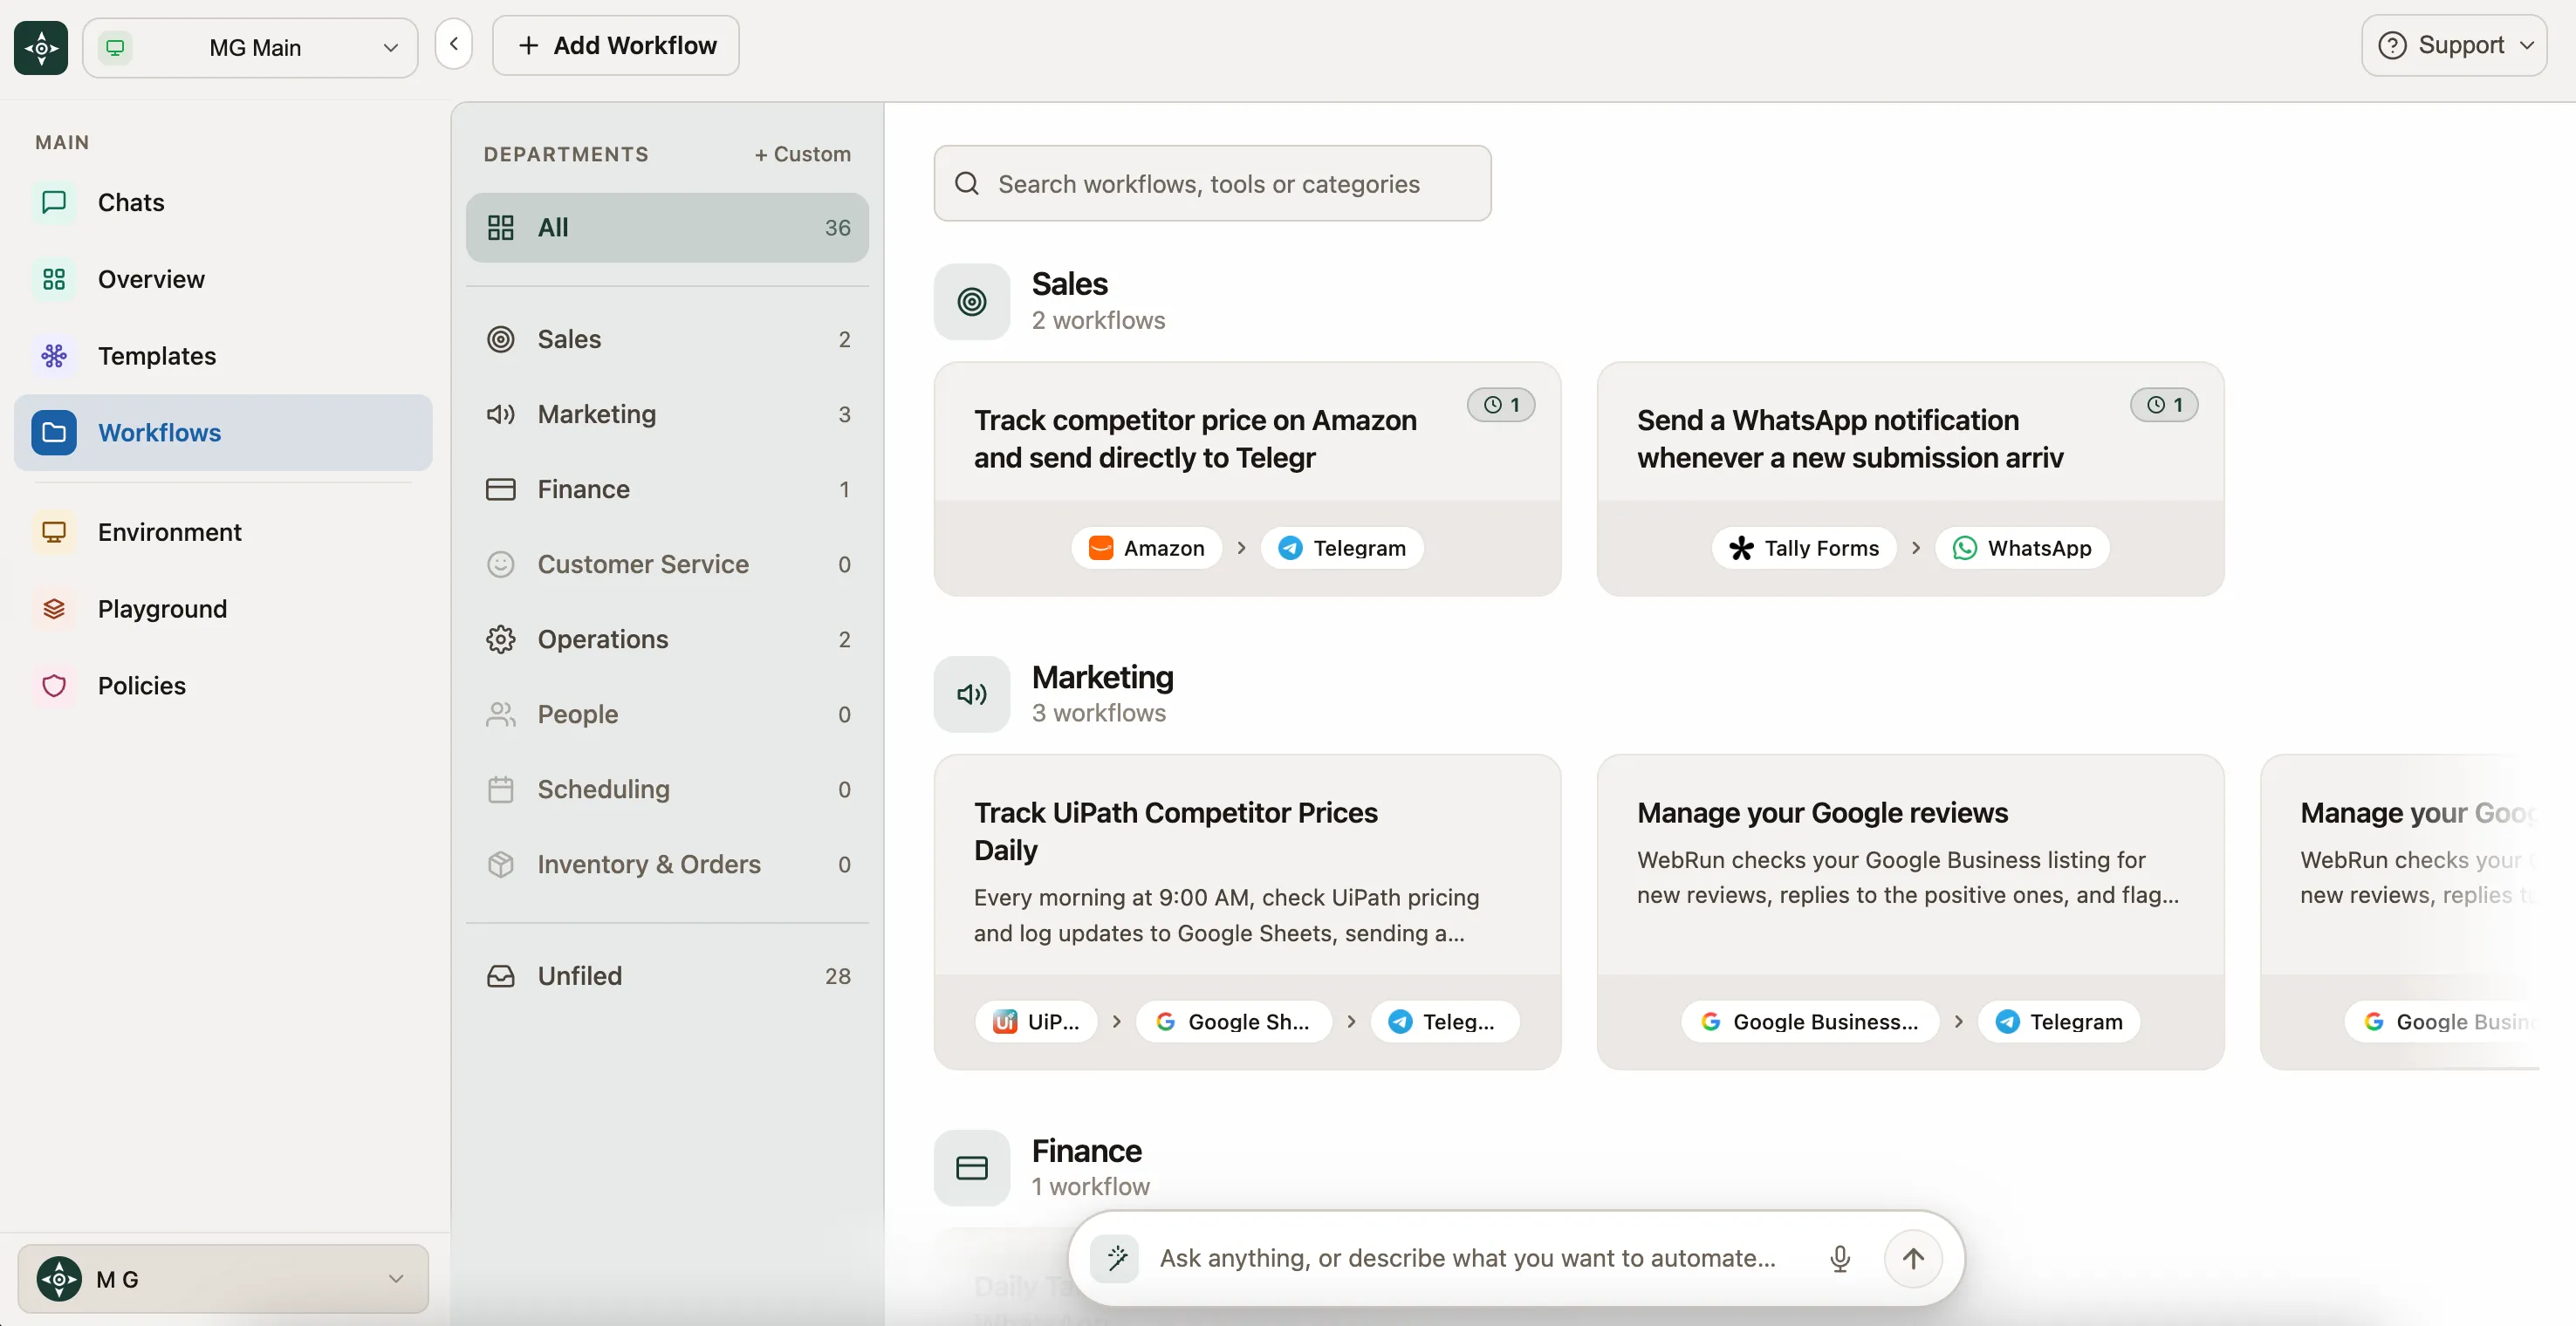Open Chats from the main sidebar

click(x=223, y=202)
